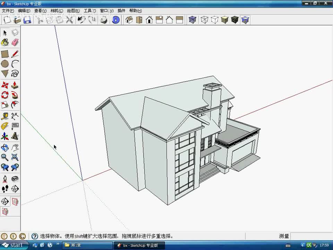Toggle section cut display

click(5, 211)
